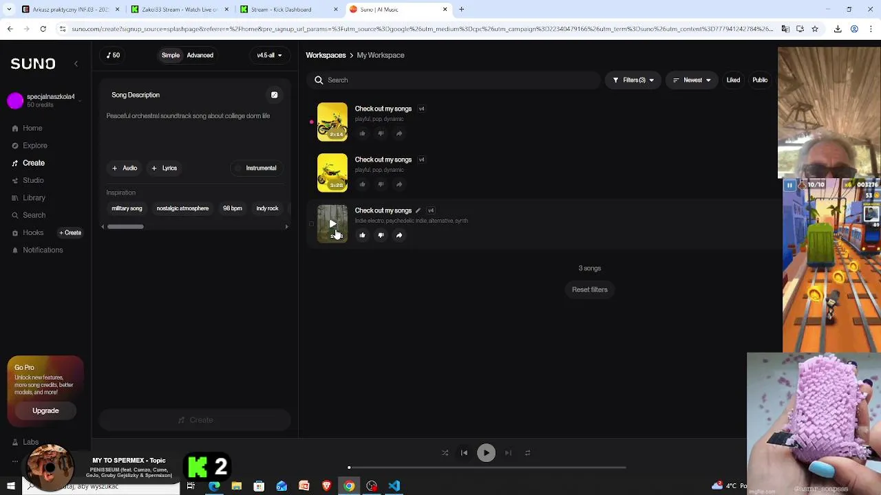Viewport: 881px width, 495px height.
Task: Select the 'indy rock' inspiration tag
Action: 267,208
